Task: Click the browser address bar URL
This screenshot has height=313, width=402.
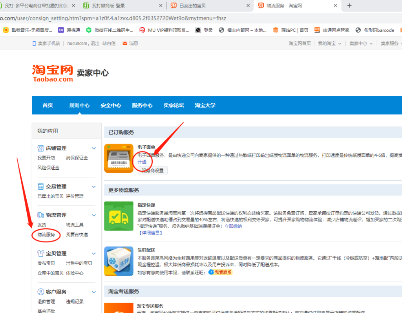Action: pyautogui.click(x=118, y=18)
